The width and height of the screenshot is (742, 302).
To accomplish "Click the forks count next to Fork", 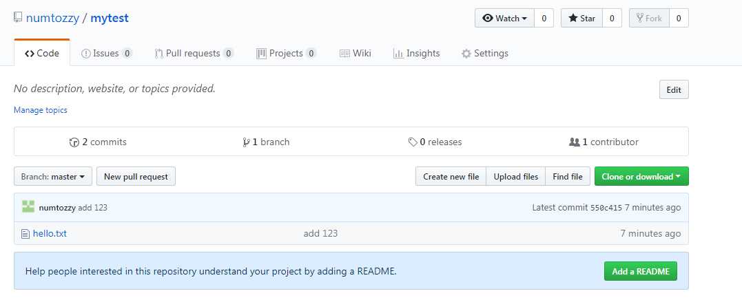I will point(679,19).
